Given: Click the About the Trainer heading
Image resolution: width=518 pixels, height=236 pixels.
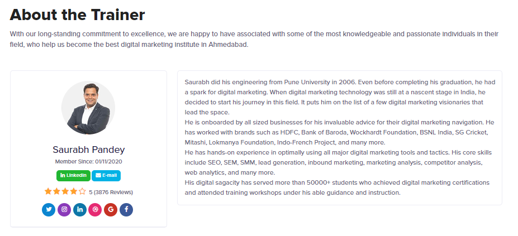Looking at the screenshot, I should tap(77, 15).
